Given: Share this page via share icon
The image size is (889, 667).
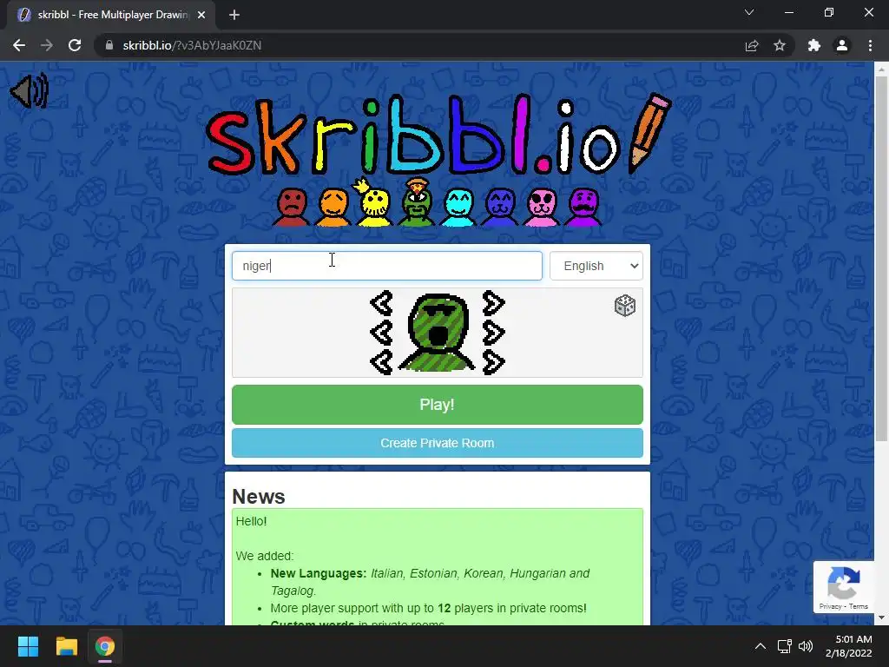Looking at the screenshot, I should point(752,45).
